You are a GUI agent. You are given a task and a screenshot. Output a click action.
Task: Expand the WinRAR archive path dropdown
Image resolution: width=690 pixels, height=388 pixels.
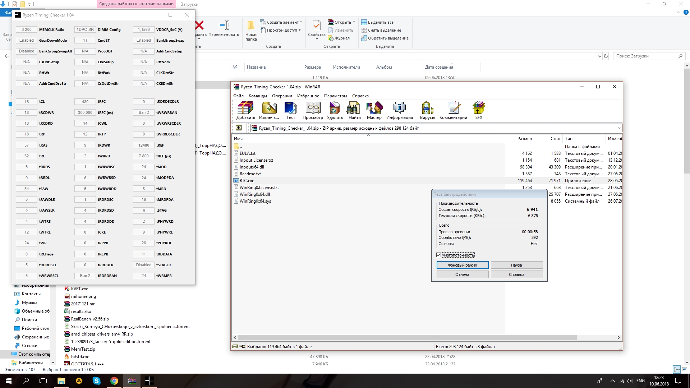point(619,128)
